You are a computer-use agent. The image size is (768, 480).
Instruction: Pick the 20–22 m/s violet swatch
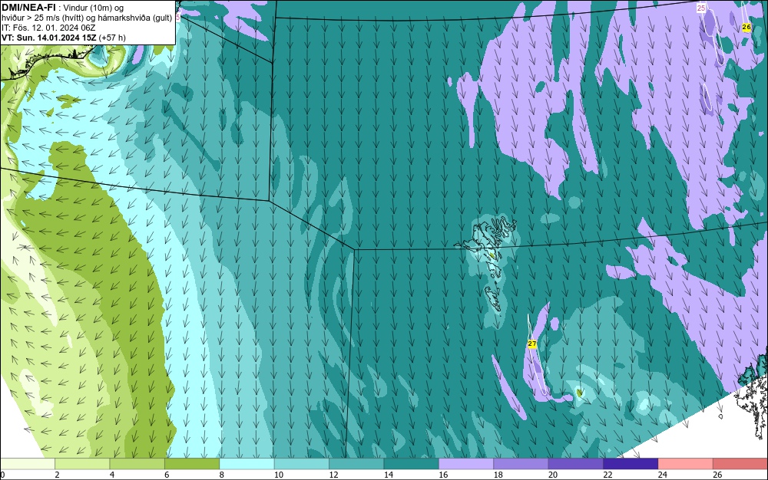pyautogui.click(x=576, y=464)
